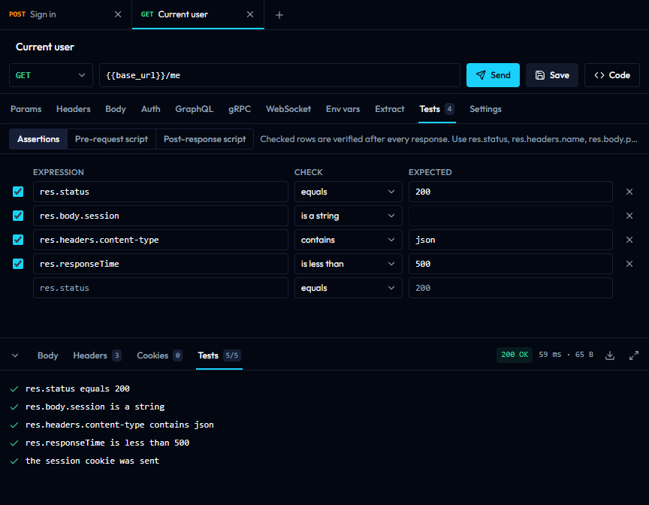This screenshot has height=505, width=649.
Task: Edit the res.headers.content-type expression field
Action: (x=161, y=240)
